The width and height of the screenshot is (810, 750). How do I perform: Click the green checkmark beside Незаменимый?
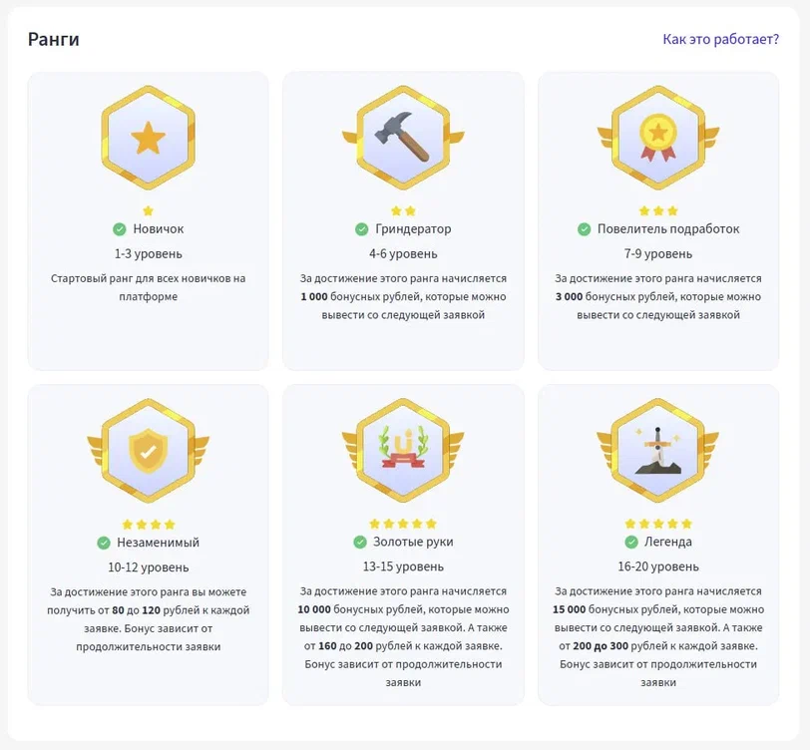coord(104,543)
